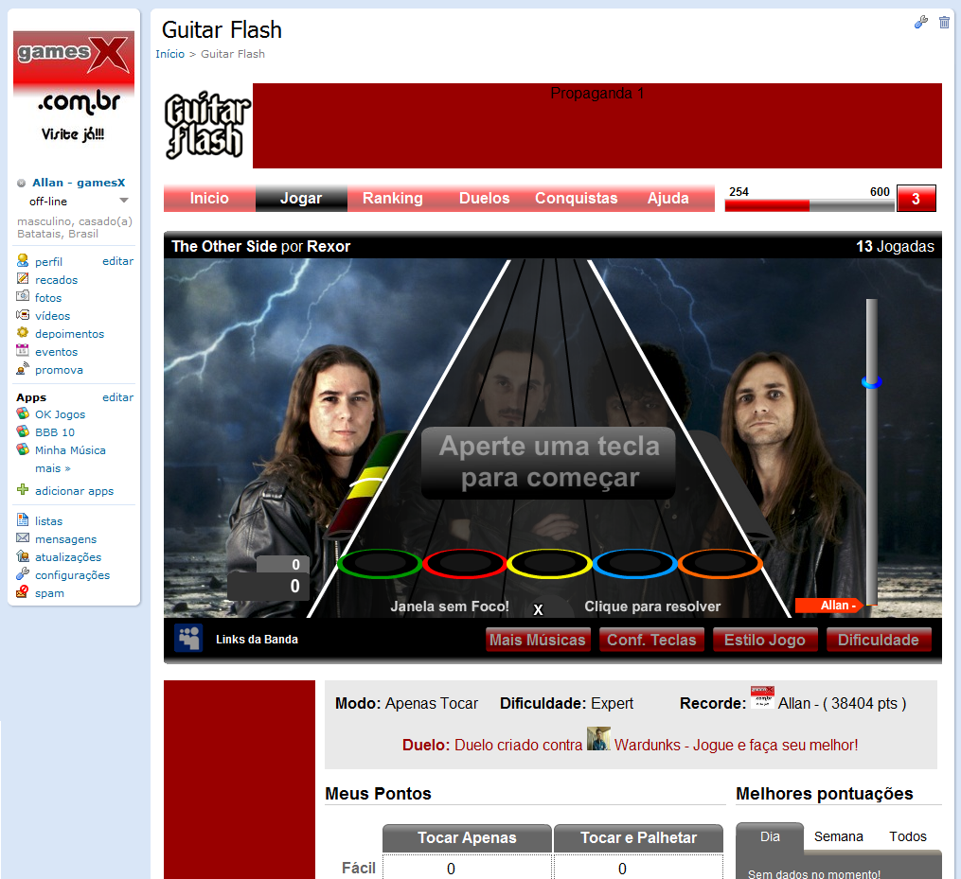Click the Início breadcrumb link

(169, 54)
